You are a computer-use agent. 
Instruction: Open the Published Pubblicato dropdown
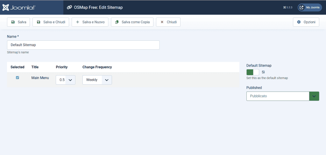(283, 96)
